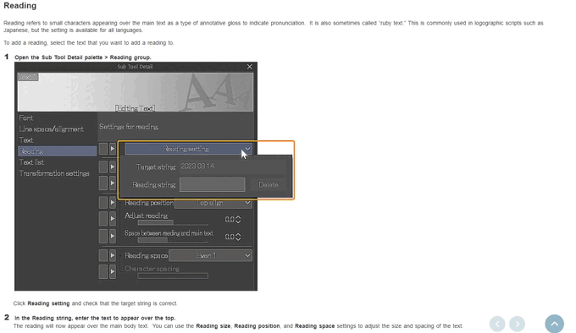Click the Reading string input field
The image size is (576, 333).
[213, 184]
